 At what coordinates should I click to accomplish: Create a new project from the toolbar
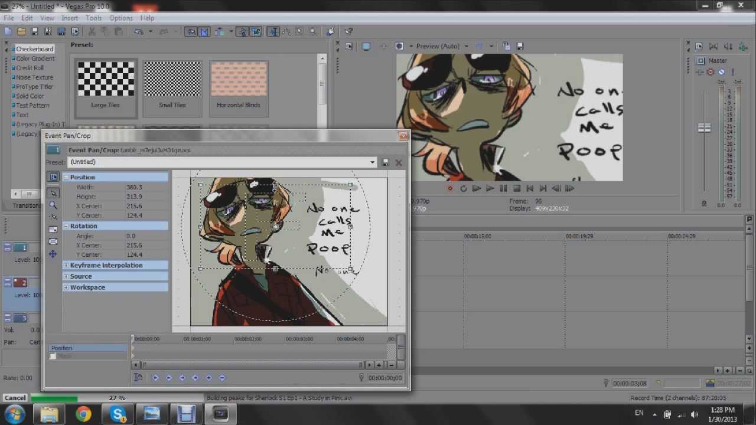8,31
